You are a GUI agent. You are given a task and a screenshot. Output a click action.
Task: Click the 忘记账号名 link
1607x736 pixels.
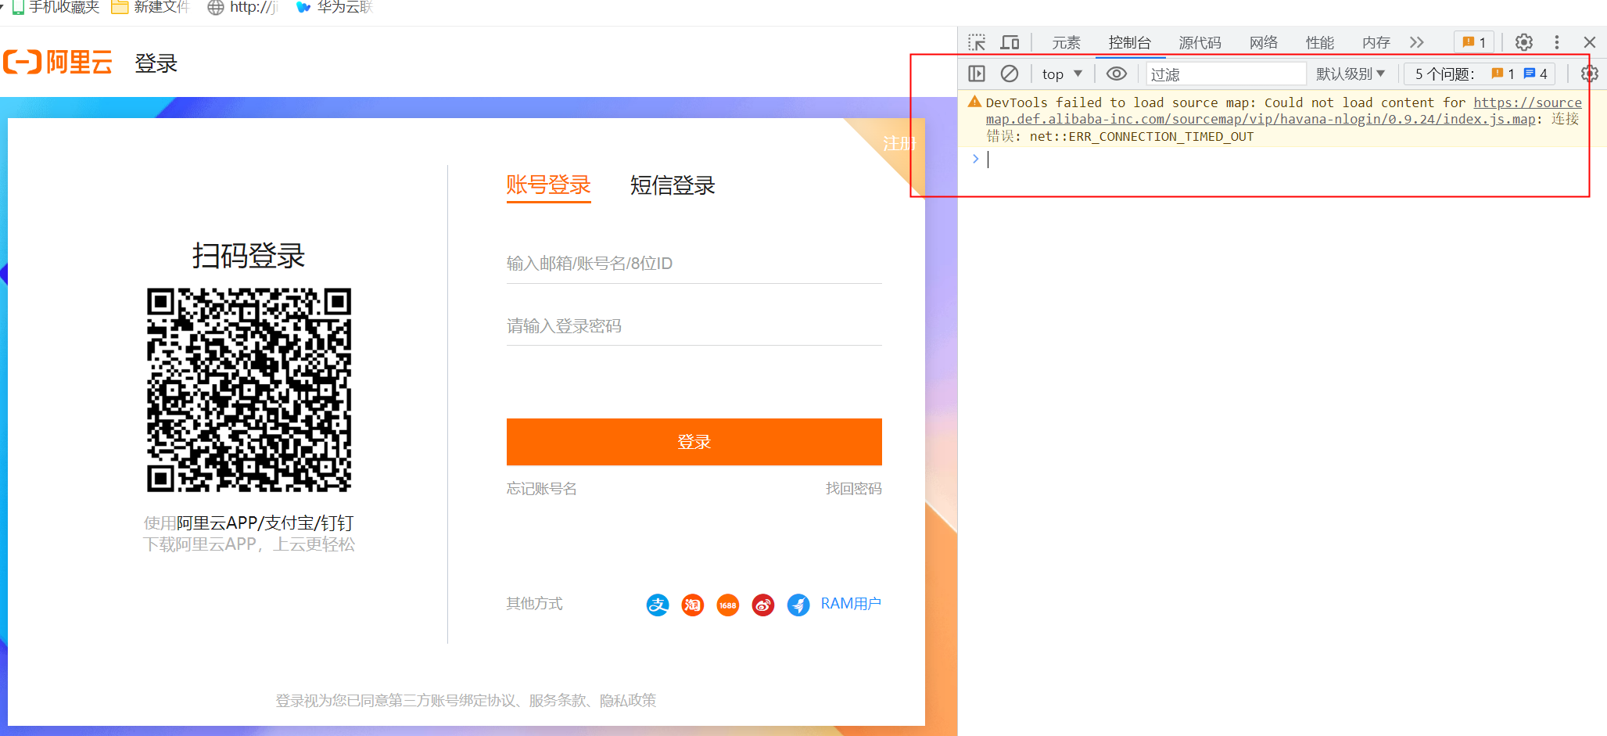541,489
